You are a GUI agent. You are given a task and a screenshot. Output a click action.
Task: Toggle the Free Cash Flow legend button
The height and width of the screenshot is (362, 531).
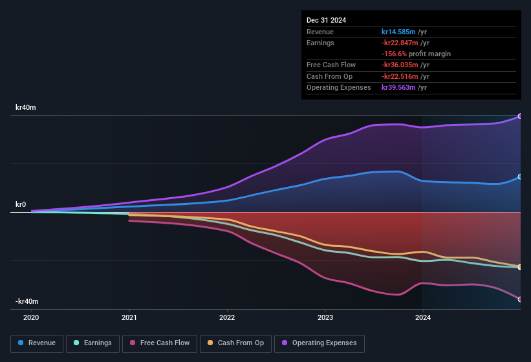(160, 343)
